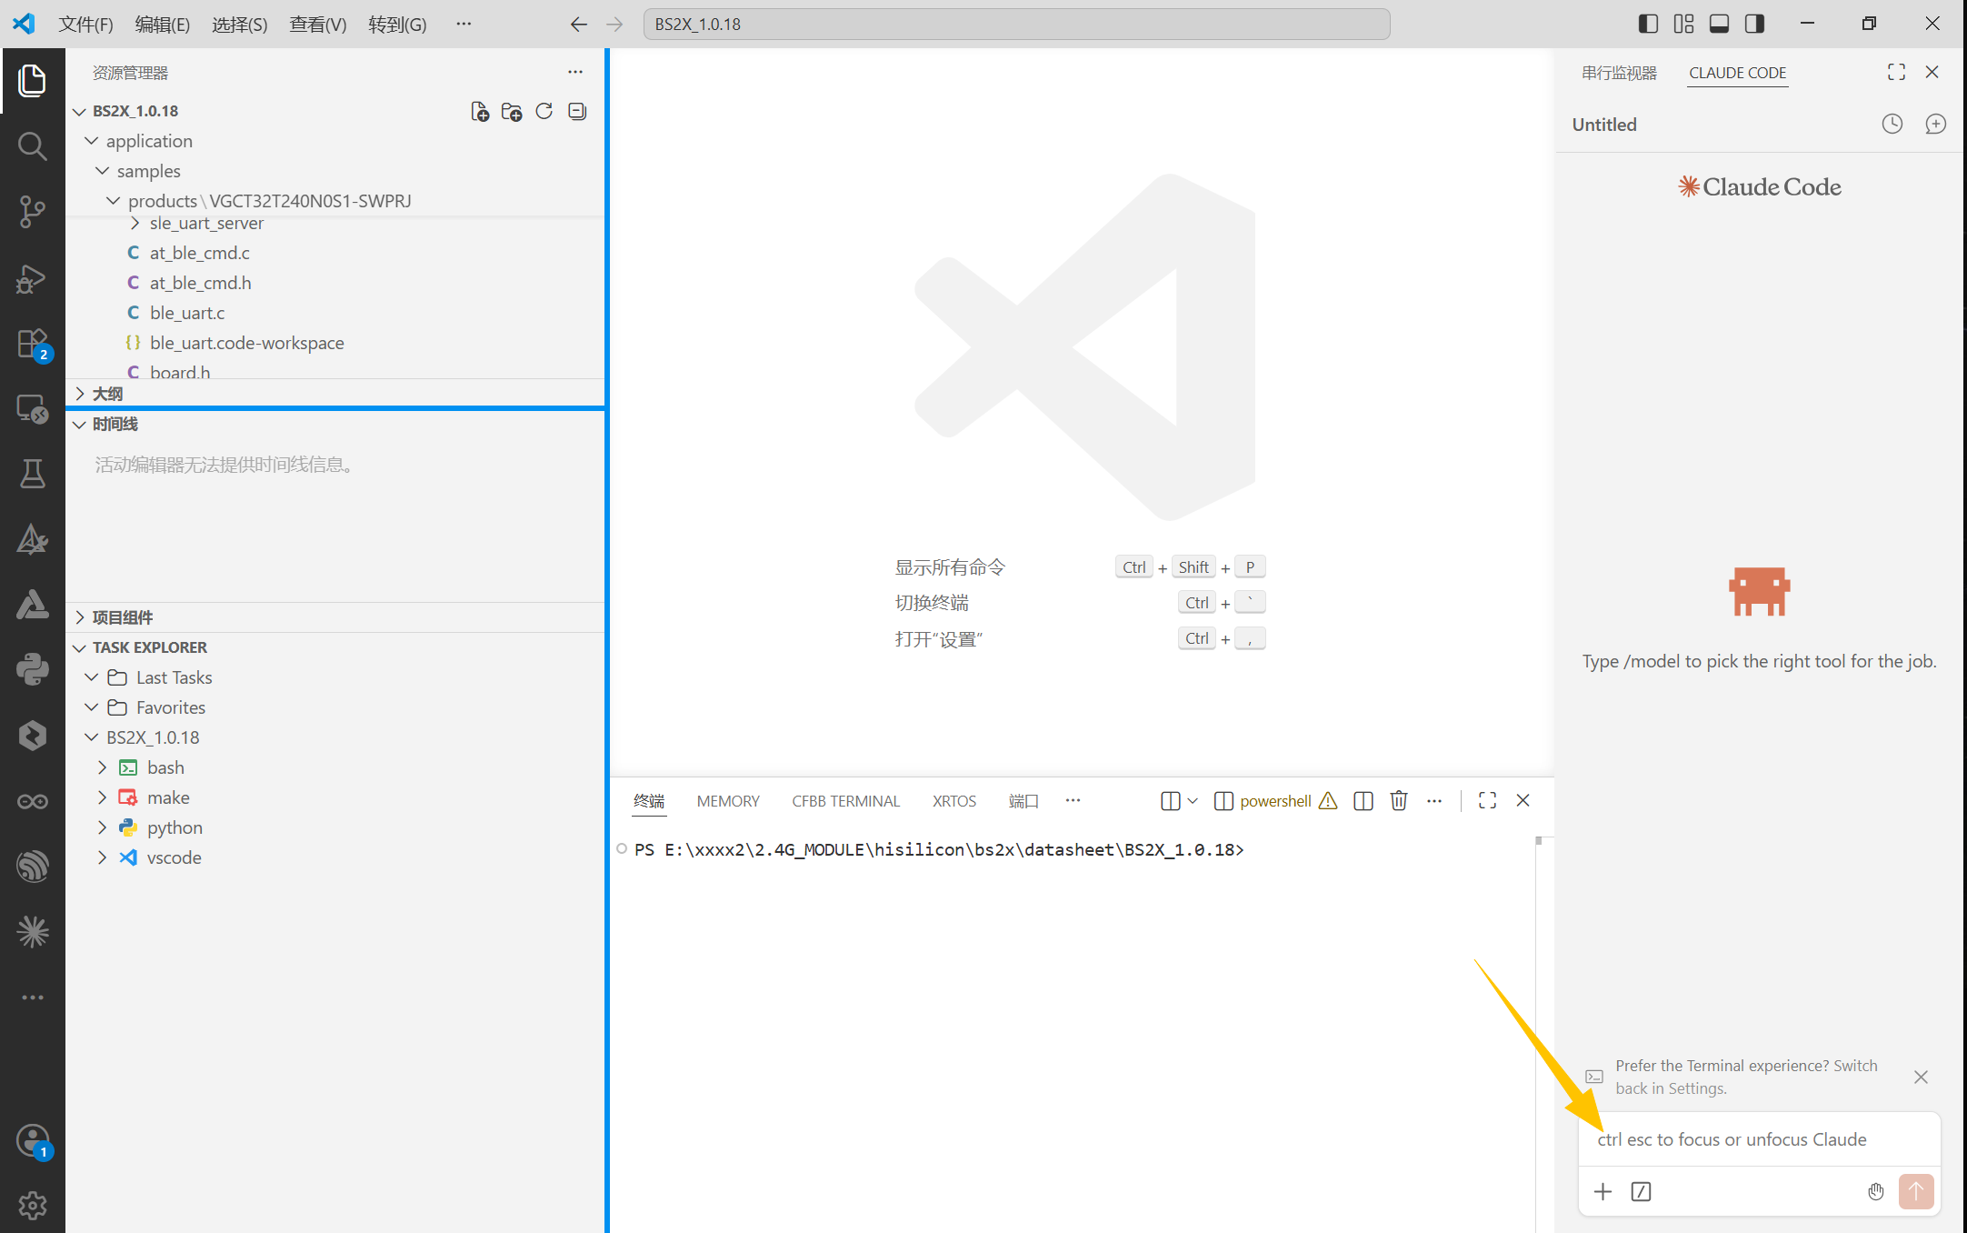Screen dimensions: 1967x1233
Task: Switch to the XRTOS panel tab
Action: [x=954, y=801]
